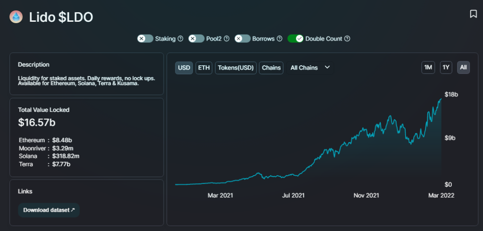The width and height of the screenshot is (483, 231).
Task: Enable the Pool2 toggle
Action: 196,39
